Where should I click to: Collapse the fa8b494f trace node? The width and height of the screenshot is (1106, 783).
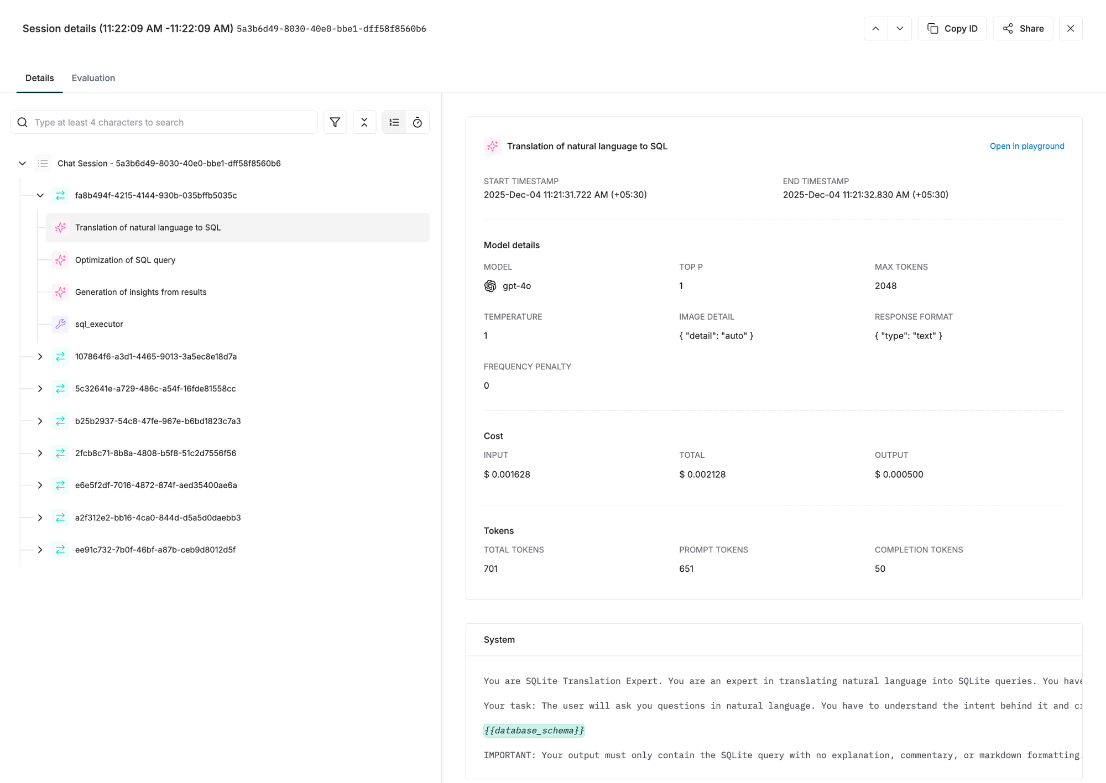(x=40, y=196)
